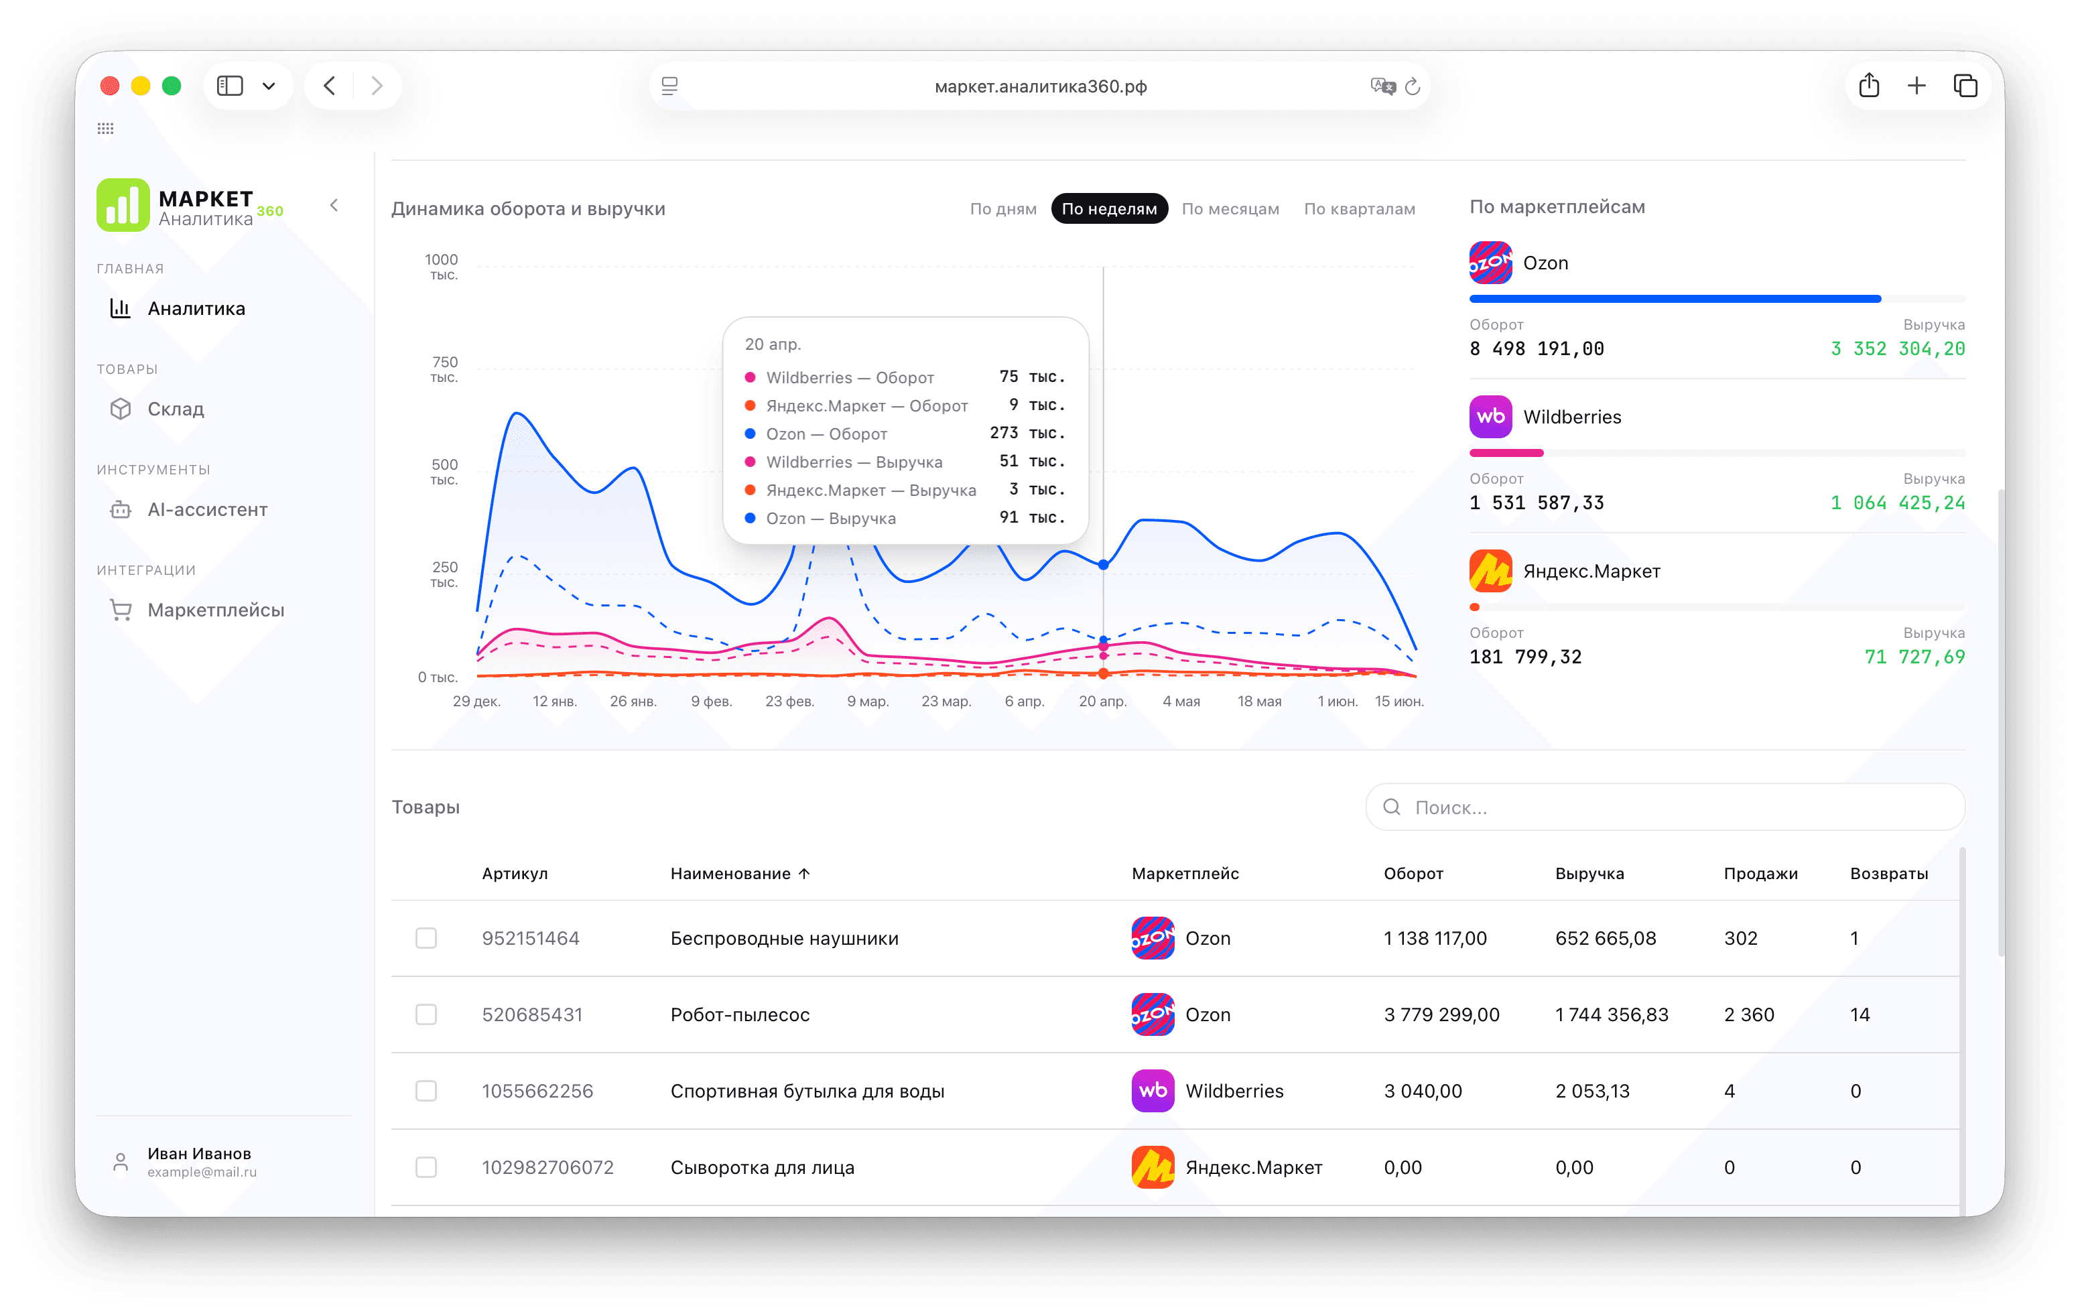Check the Спортивная бутылка для воды row checkbox
The height and width of the screenshot is (1316, 2080).
[426, 1091]
